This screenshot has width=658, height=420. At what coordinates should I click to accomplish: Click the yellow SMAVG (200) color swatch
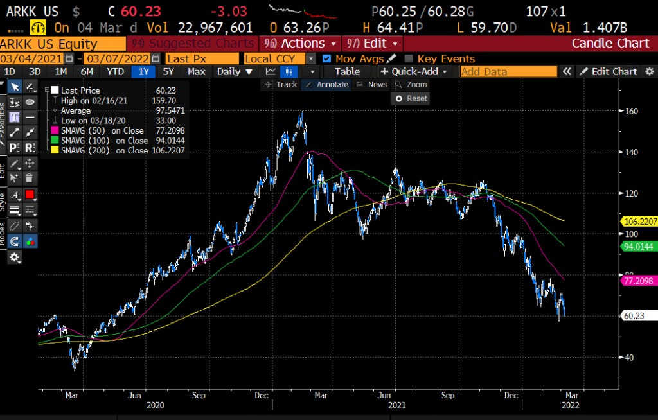(x=55, y=150)
